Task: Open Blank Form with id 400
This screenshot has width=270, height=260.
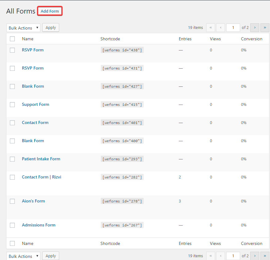Action: coord(33,141)
